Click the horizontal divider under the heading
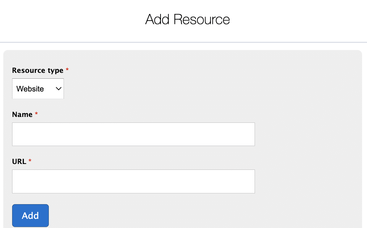The height and width of the screenshot is (228, 367). tap(183, 42)
